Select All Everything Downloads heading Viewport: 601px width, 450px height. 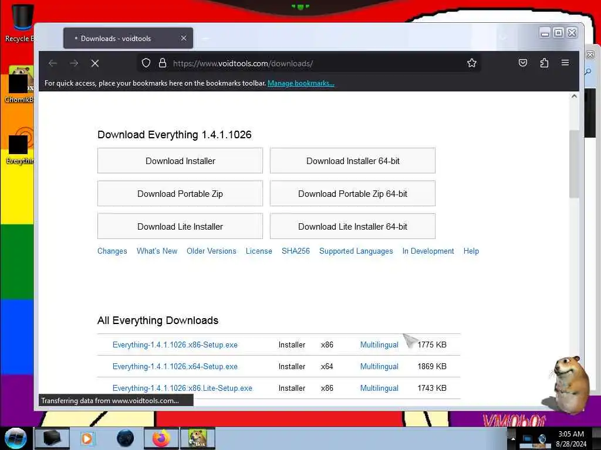click(x=158, y=321)
